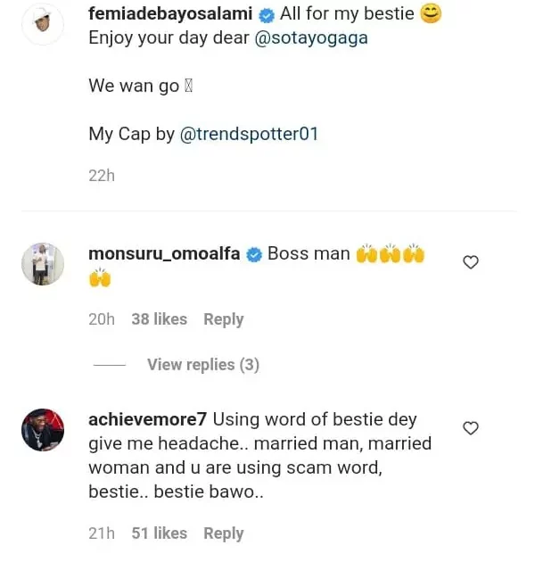535x562 pixels.
Task: Reply to monsuru_omoalfa's Boss man comment
Action: pos(223,319)
